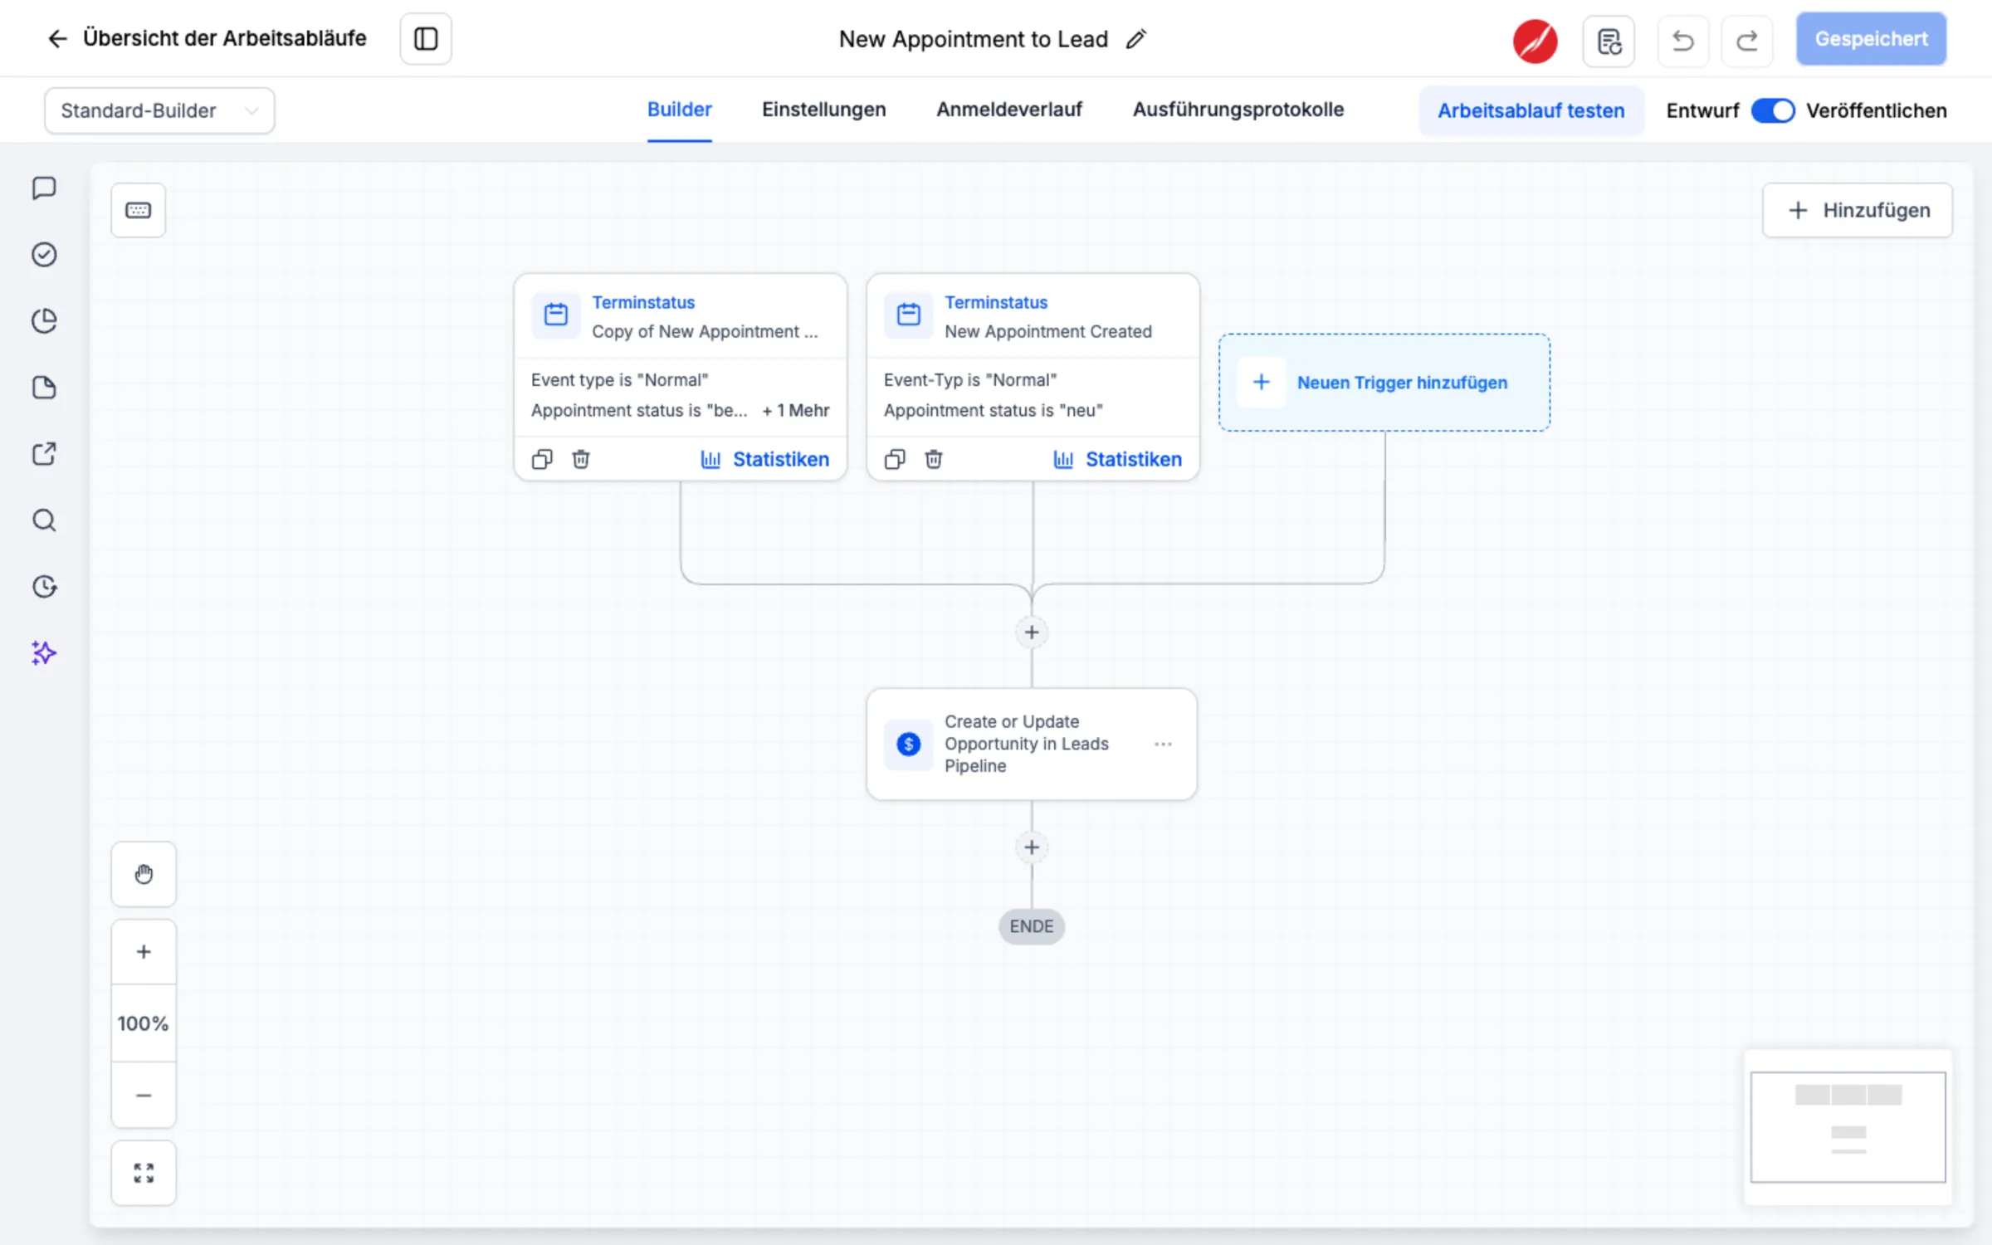1992x1245 pixels.
Task: Fit workflow to screen
Action: 144,1173
